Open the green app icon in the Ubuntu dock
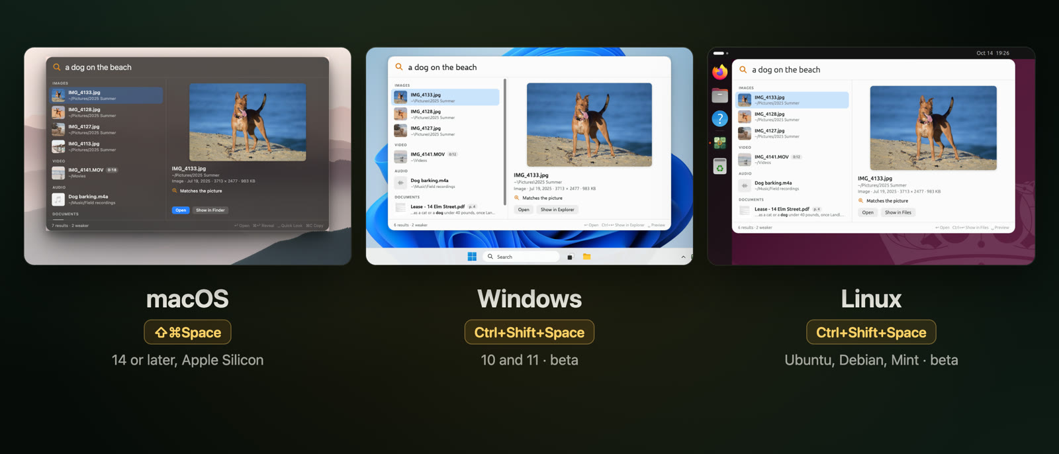1059x454 pixels. 719,142
